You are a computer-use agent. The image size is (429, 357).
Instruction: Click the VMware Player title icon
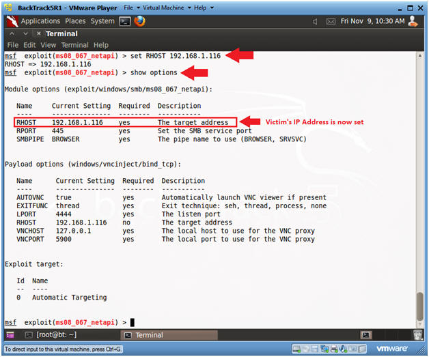(x=8, y=8)
